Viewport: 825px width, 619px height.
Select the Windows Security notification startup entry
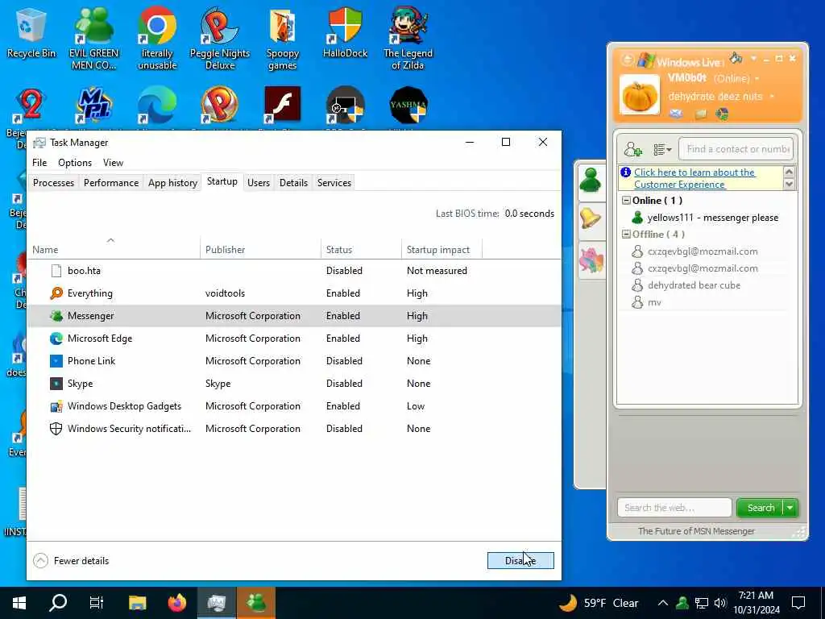coord(293,429)
